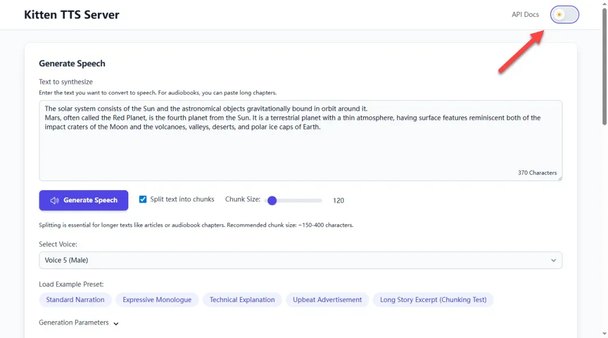608x338 pixels.
Task: Choose the Technical Explanation preset
Action: point(242,300)
